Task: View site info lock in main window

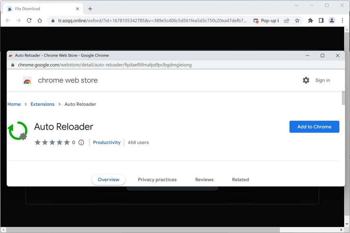Action: click(53, 21)
